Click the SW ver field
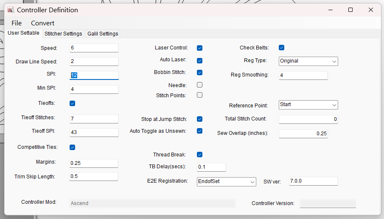This screenshot has width=384, height=219. [314, 181]
